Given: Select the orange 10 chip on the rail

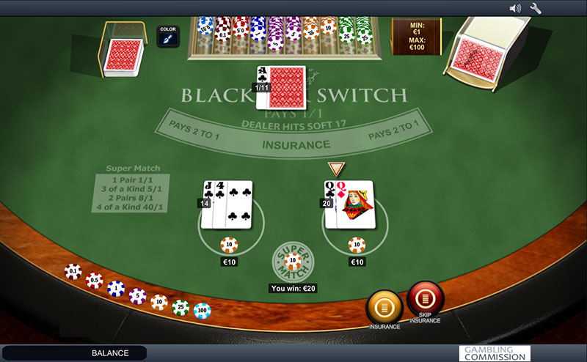Looking at the screenshot, I should pyautogui.click(x=159, y=302).
